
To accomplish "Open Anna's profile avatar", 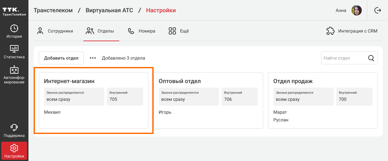I will (357, 10).
